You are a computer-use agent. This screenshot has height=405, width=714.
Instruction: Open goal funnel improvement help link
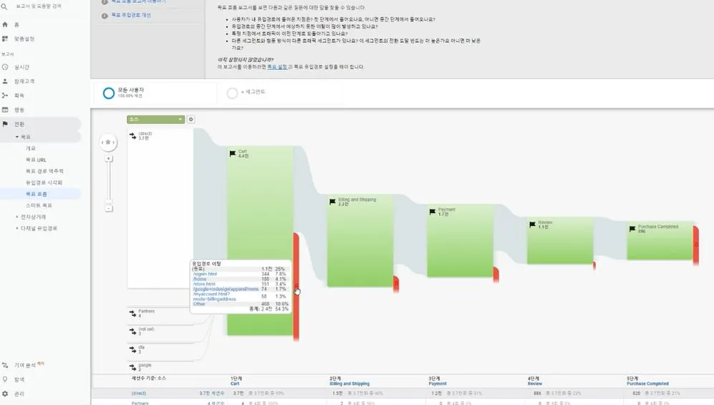click(131, 15)
